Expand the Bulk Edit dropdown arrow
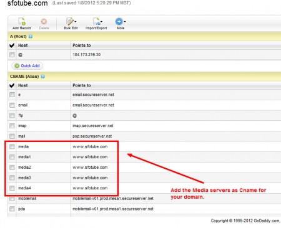Viewport: 281px width, 228px height. [76, 22]
